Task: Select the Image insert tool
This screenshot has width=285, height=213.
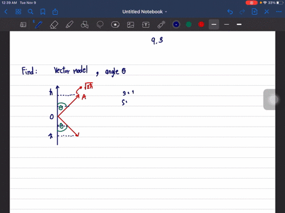Action: [131, 25]
